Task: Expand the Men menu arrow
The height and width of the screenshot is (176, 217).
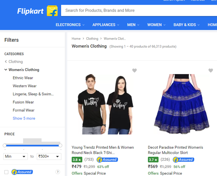Action: tap(138, 25)
